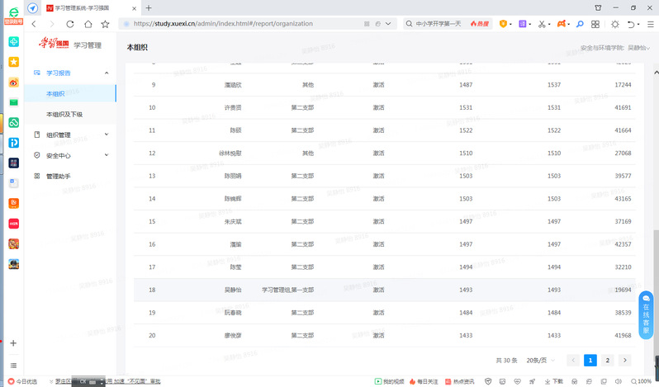Go to the browser home page
Image resolution: width=659 pixels, height=387 pixels.
pos(88,24)
